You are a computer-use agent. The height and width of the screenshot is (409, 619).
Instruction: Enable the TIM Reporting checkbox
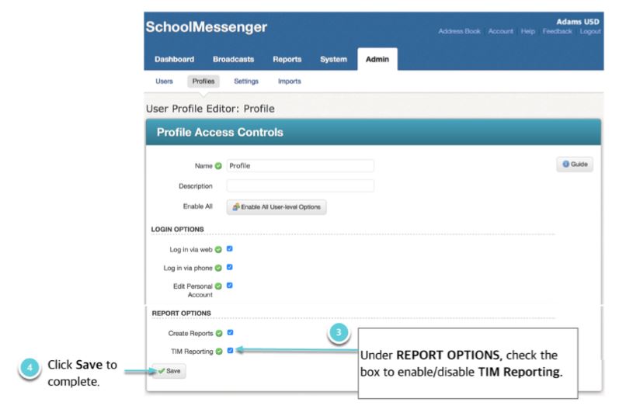(231, 350)
